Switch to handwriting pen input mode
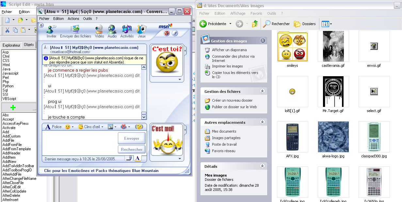The image size is (402, 202). [129, 158]
